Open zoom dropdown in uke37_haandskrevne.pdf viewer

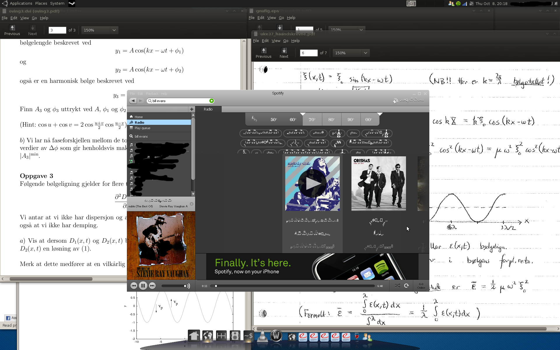pyautogui.click(x=351, y=53)
